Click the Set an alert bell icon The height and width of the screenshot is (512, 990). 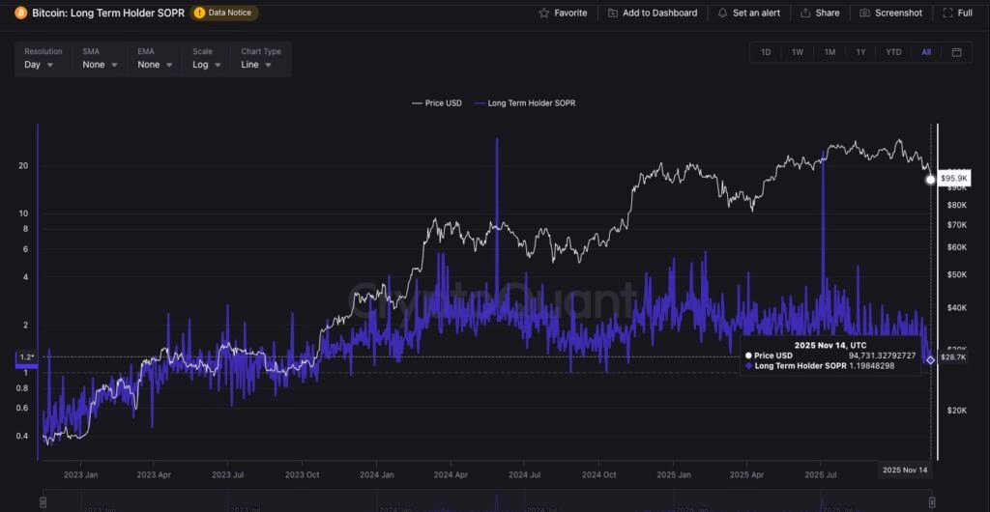(722, 14)
